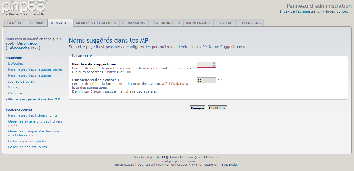Click the phpBB logo
This screenshot has width=354, height=171.
(24, 7)
